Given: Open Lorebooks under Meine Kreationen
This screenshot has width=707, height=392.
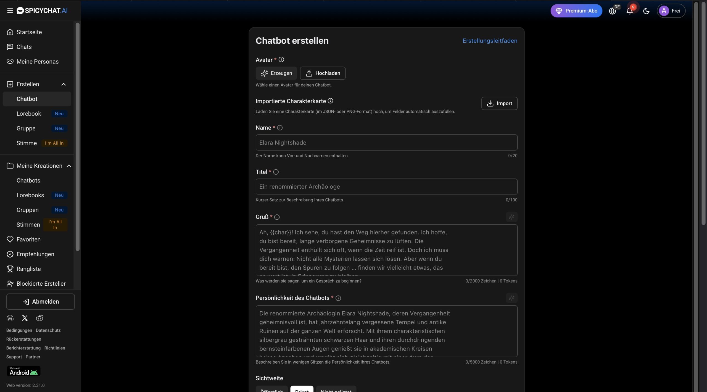Looking at the screenshot, I should [x=37, y=195].
